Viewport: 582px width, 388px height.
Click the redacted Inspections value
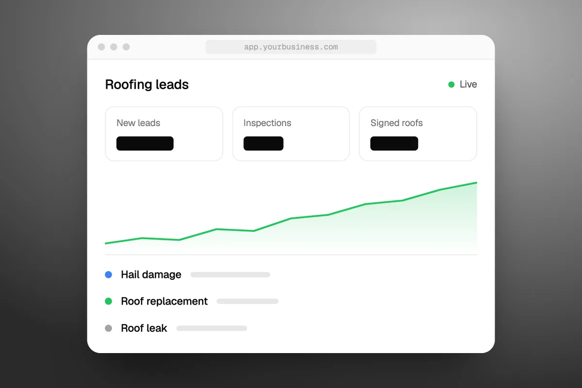263,144
